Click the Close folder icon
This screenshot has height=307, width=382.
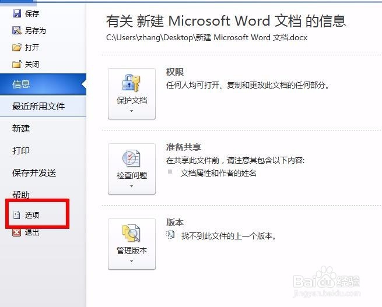[17, 64]
